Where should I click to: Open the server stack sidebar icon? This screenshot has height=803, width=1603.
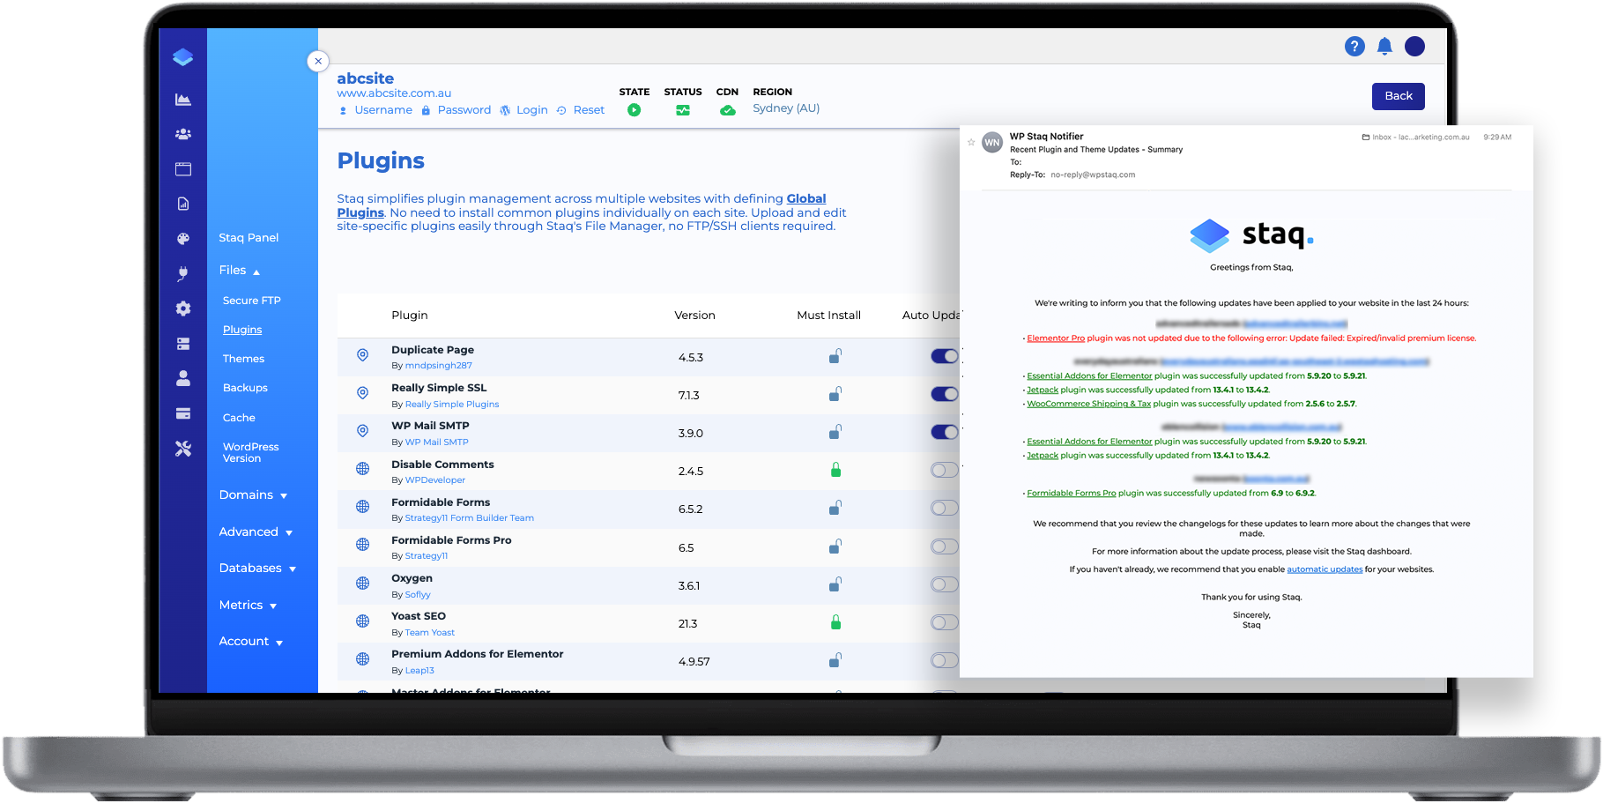(183, 344)
